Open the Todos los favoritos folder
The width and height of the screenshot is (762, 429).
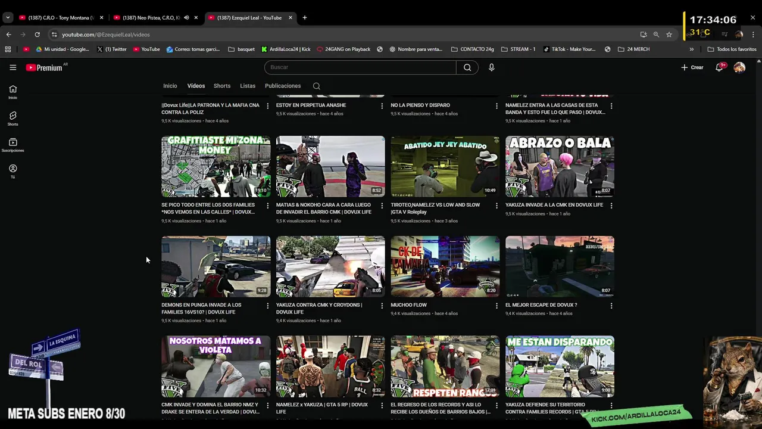pos(732,49)
